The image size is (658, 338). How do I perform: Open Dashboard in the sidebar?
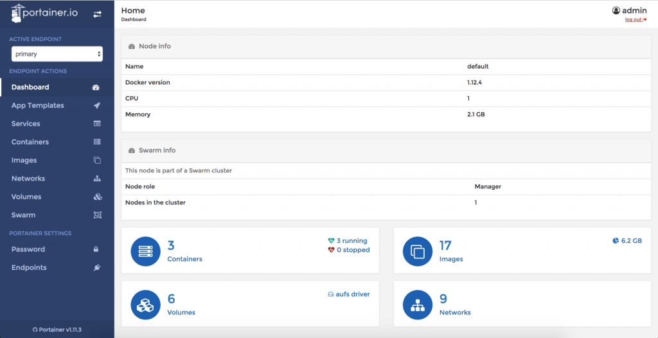point(30,87)
